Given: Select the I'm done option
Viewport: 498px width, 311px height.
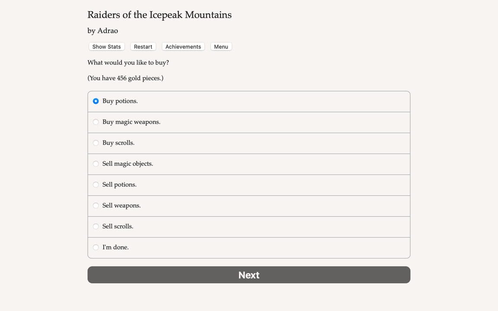Looking at the screenshot, I should [115, 247].
